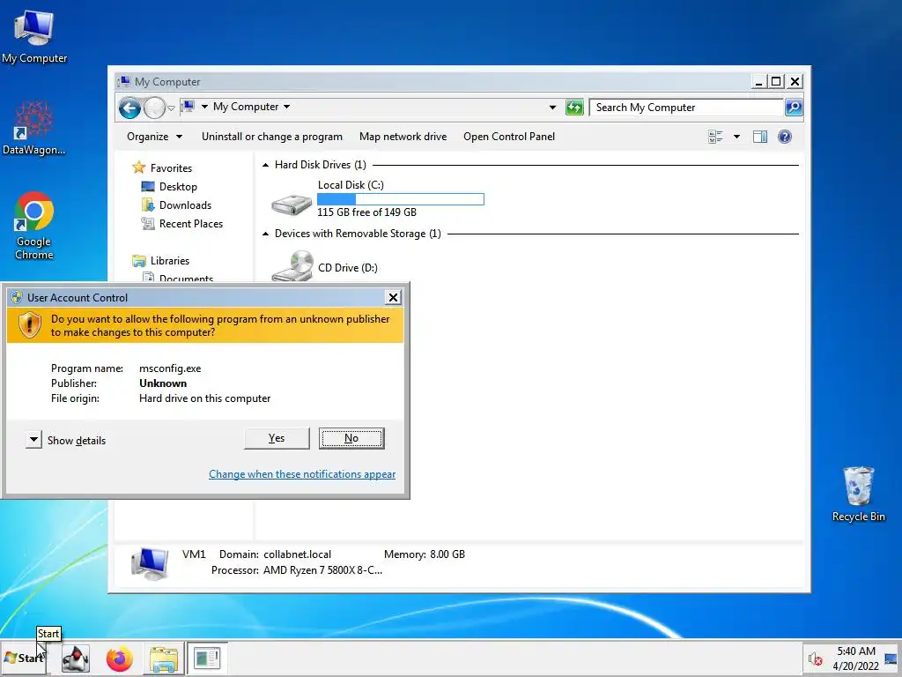The image size is (902, 677).
Task: Click the Favorites star icon
Action: coord(138,167)
